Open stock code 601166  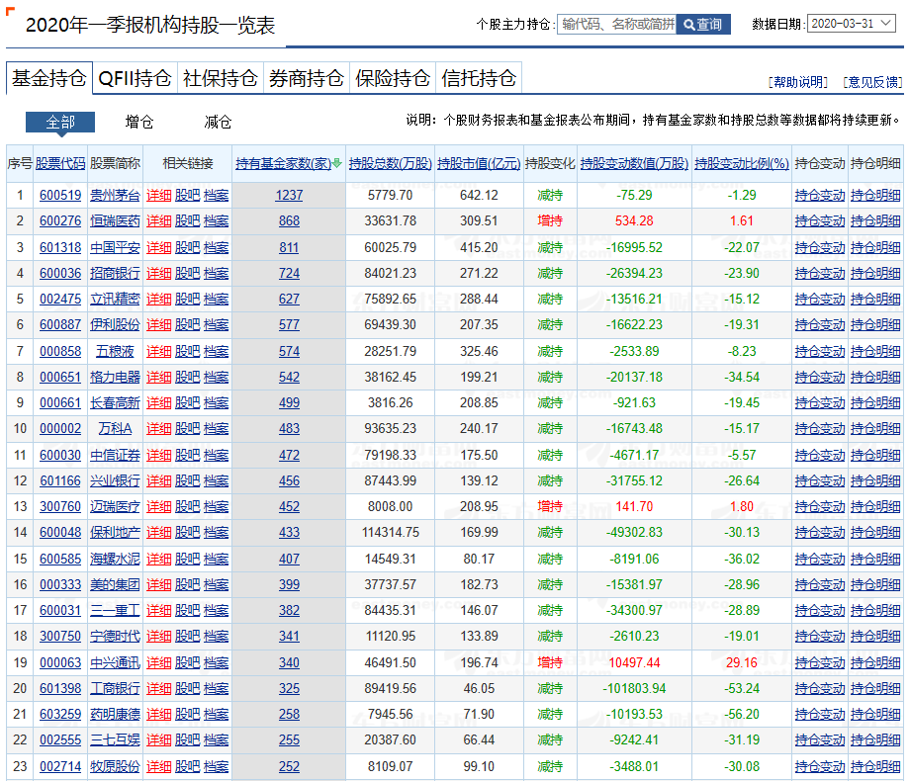pyautogui.click(x=60, y=481)
